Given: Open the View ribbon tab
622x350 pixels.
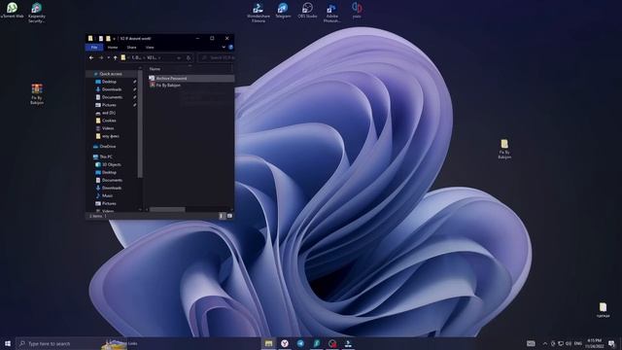Looking at the screenshot, I should tap(150, 48).
